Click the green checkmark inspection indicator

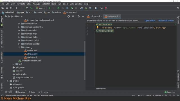(175, 24)
